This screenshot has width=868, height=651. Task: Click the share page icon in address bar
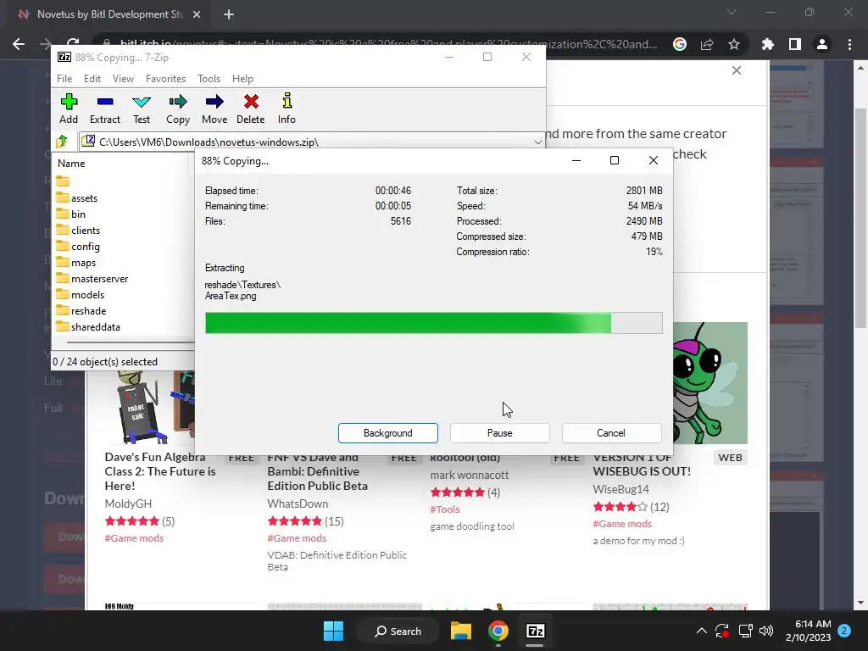[x=707, y=44]
